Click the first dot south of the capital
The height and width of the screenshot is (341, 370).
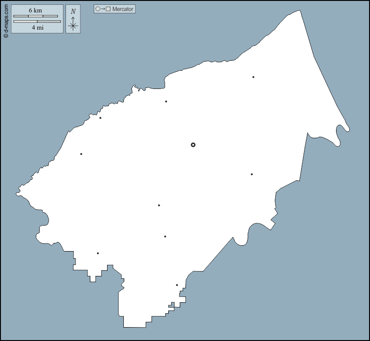pos(159,206)
